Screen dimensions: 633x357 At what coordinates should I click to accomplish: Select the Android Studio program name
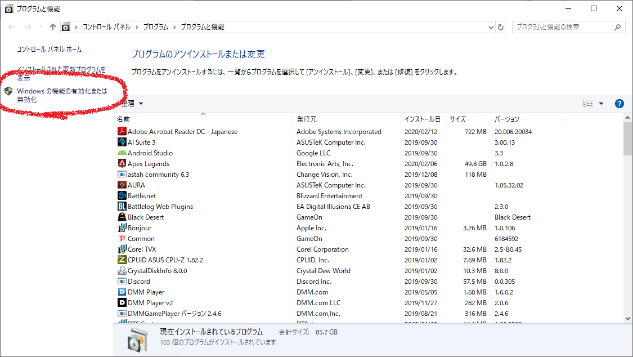click(150, 153)
